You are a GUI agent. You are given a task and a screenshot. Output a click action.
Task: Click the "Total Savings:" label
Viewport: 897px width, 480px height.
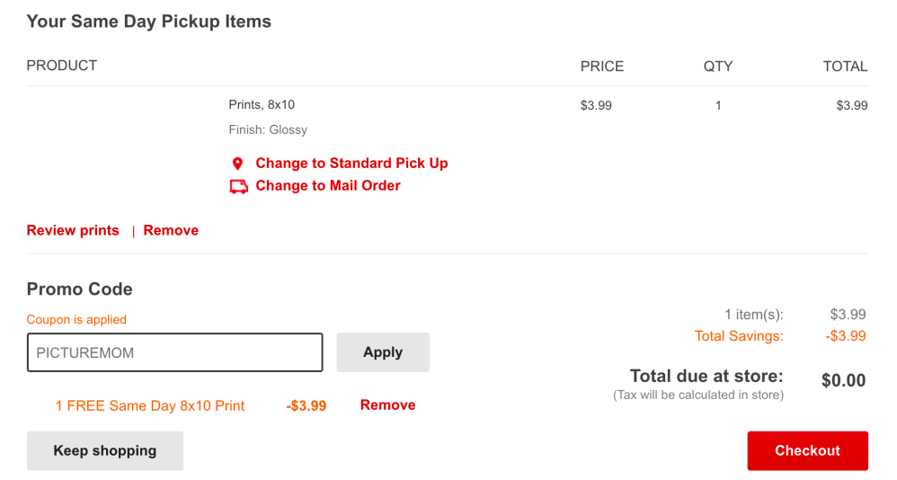[739, 336]
